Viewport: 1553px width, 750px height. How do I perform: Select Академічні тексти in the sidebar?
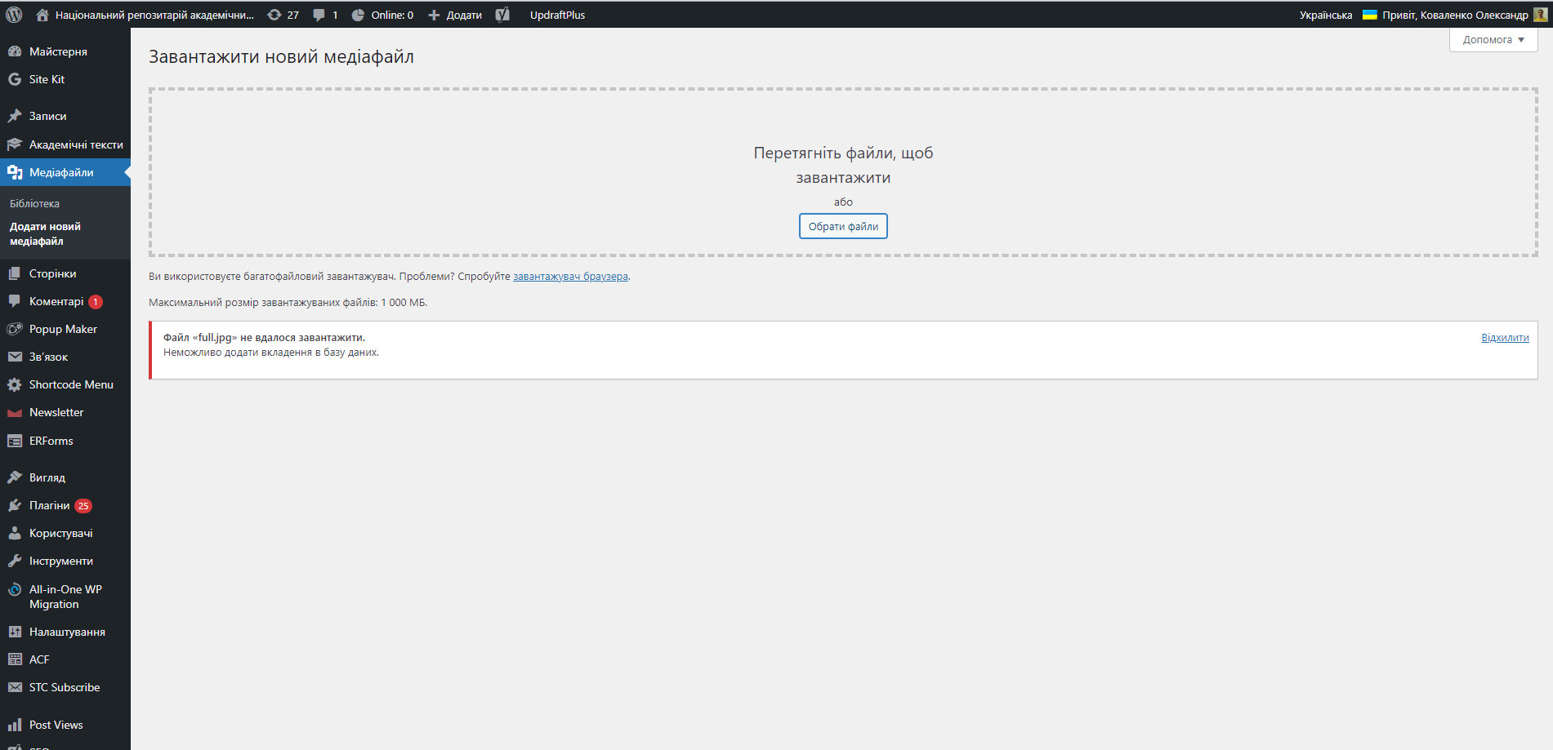pos(75,144)
